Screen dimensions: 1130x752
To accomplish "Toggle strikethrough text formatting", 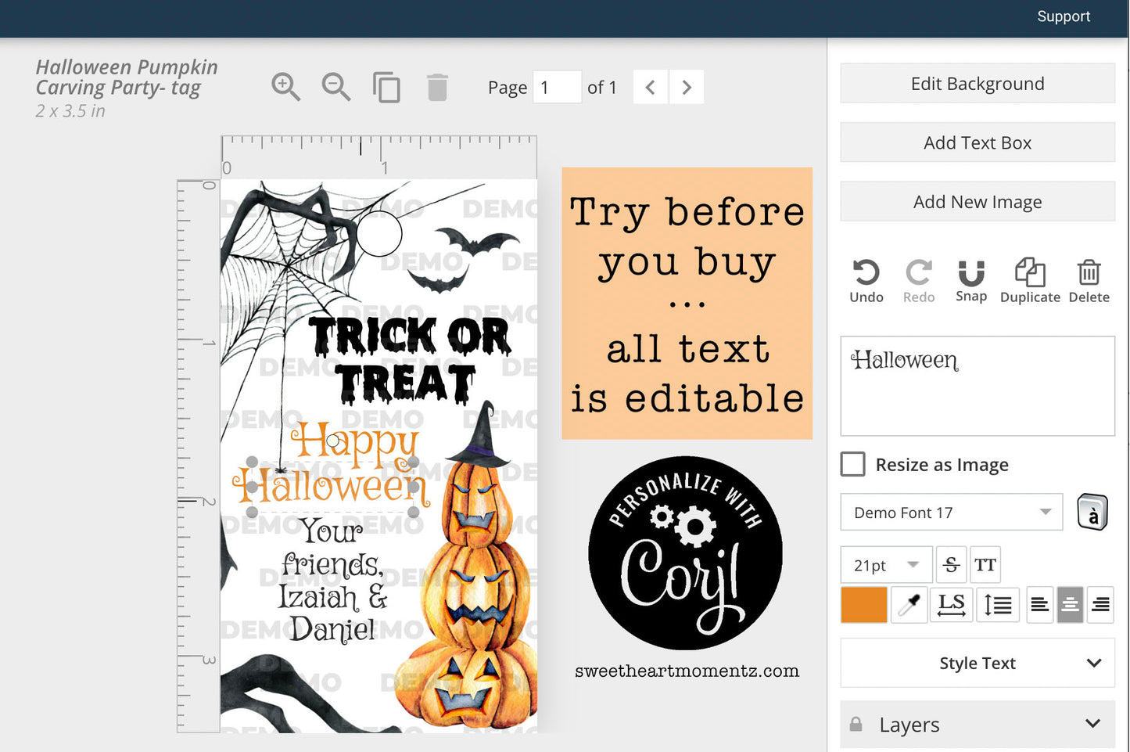I will (x=951, y=564).
